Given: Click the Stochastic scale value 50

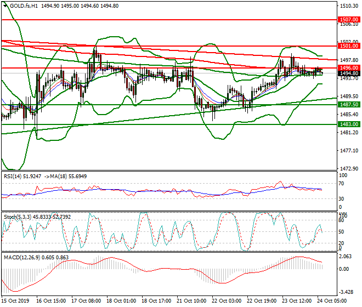Looking at the screenshot, I should pos(341,232).
